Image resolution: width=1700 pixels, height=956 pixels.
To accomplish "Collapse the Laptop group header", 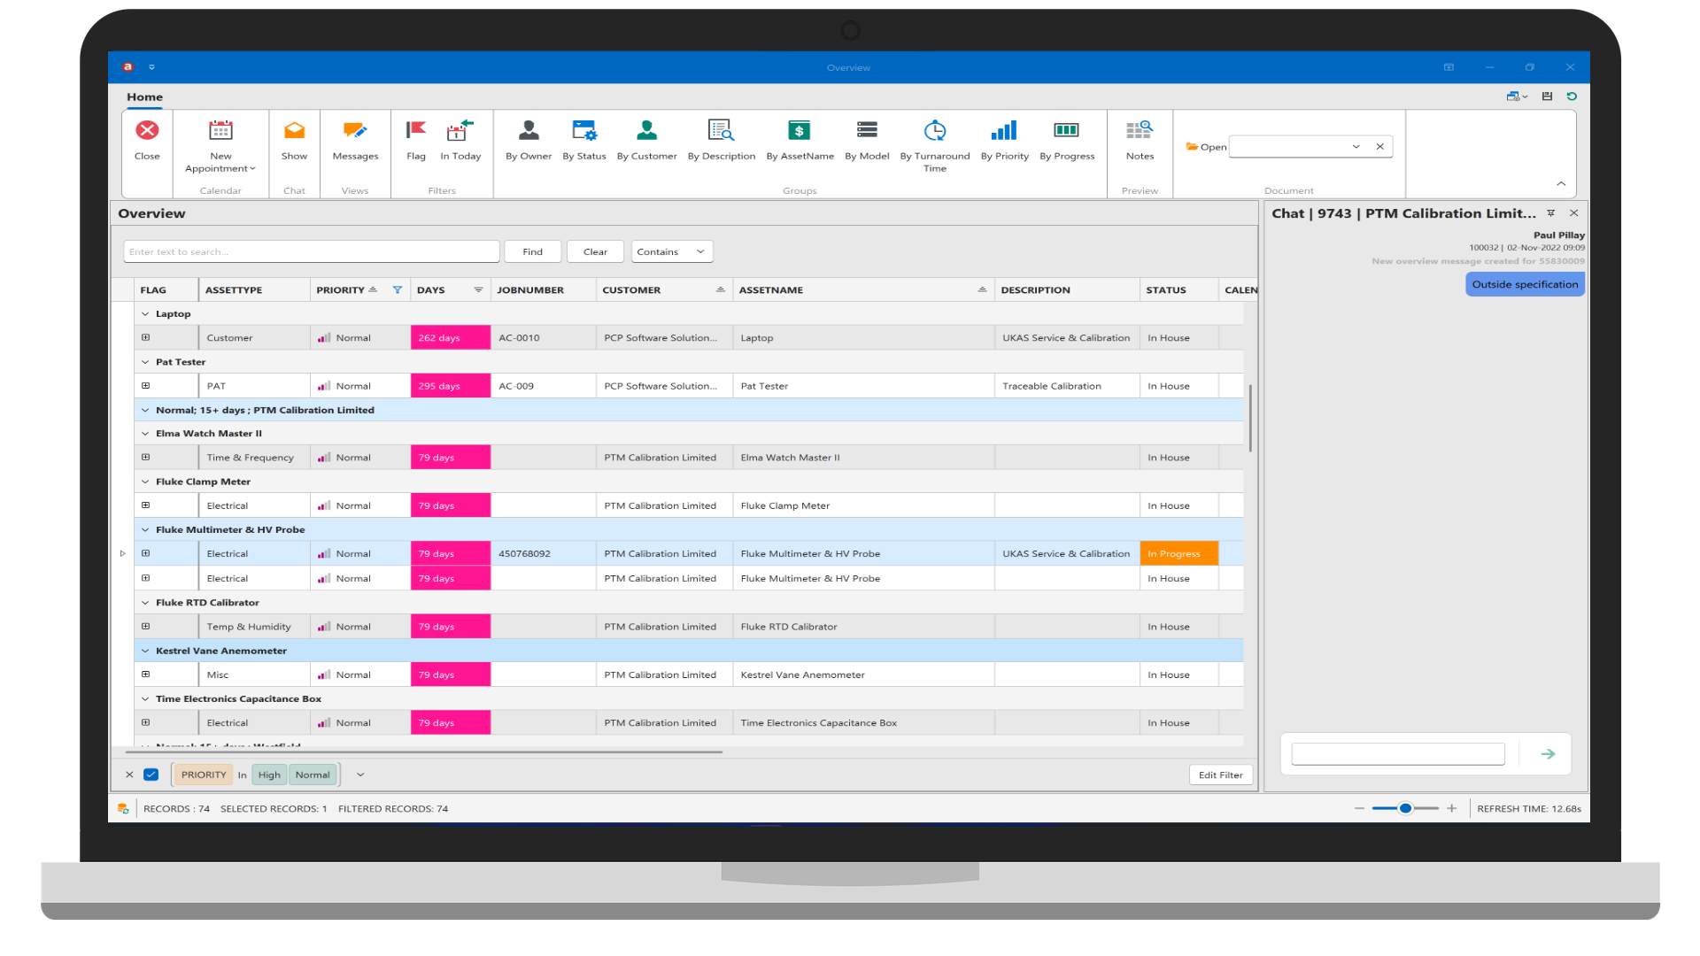I will (x=145, y=313).
